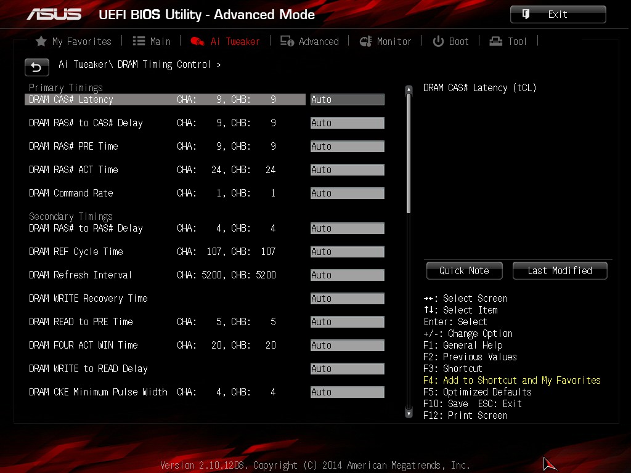The height and width of the screenshot is (473, 631).
Task: Click the F2: Previous Values hint
Action: 470,357
